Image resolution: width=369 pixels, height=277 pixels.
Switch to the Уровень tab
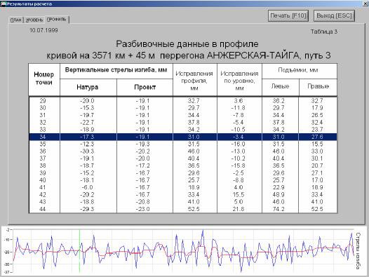click(34, 20)
